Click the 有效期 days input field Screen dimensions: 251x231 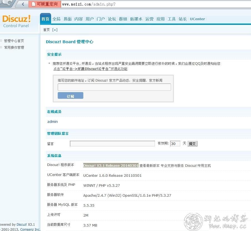point(175,144)
